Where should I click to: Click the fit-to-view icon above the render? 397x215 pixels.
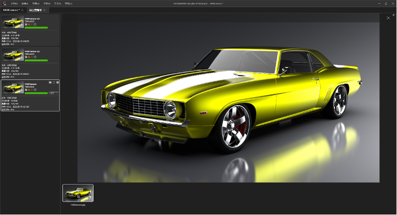(x=388, y=18)
